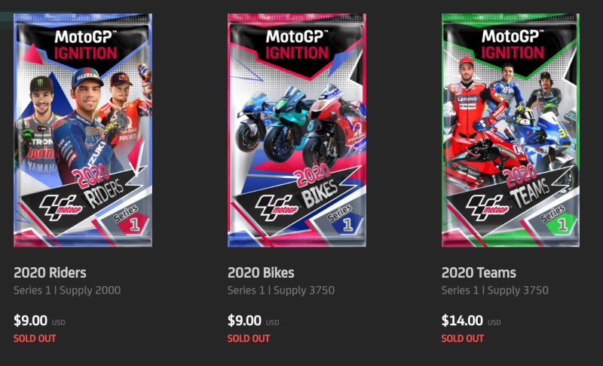Click SOLD OUT label under 2020 Riders

coord(35,338)
